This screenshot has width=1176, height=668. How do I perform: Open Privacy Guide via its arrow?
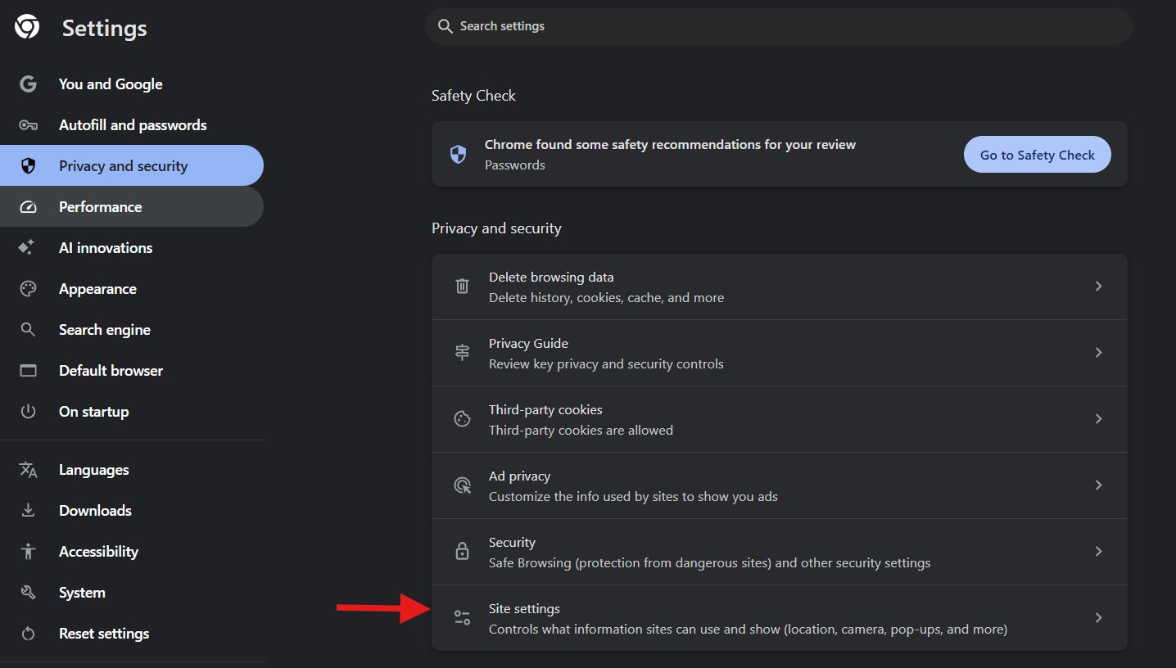tap(1098, 353)
